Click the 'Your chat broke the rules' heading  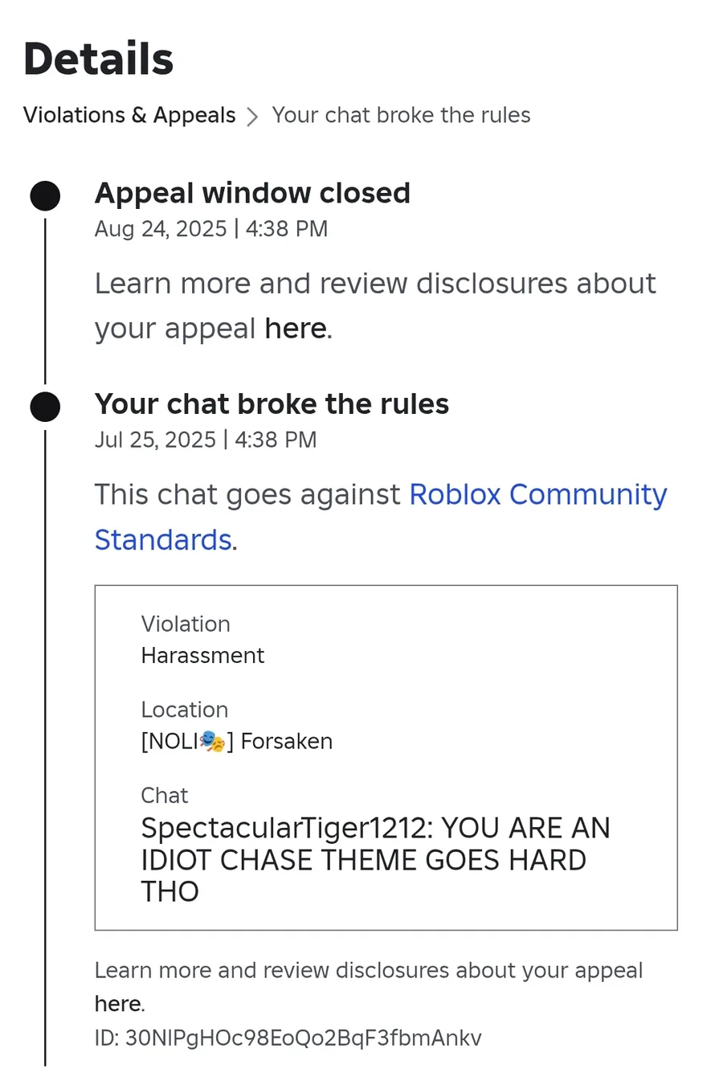(272, 403)
